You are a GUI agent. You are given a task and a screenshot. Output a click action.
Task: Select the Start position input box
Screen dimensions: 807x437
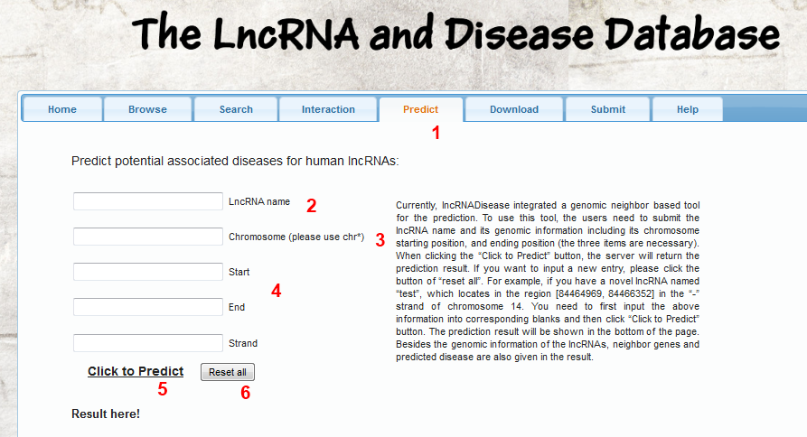coord(147,272)
